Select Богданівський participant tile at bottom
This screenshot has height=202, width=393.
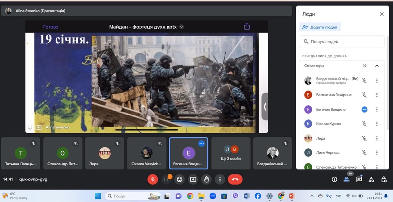[273, 153]
